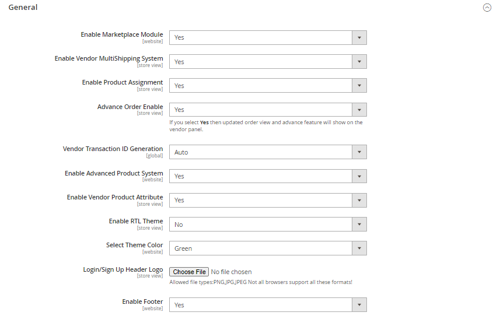
Task: Click the Enable RTL Theme label
Action: (136, 222)
